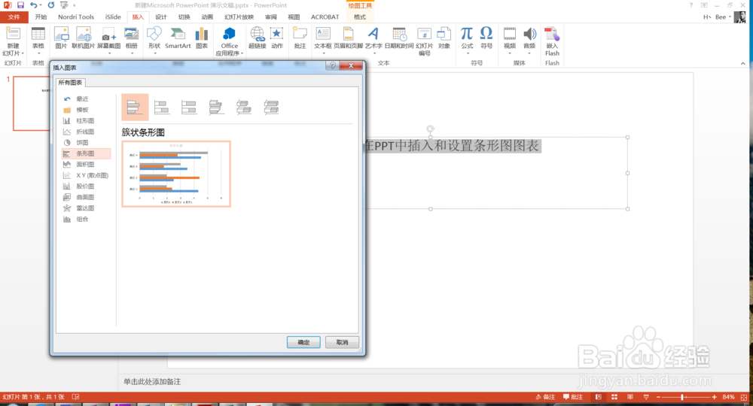Click the 对象 object icon
The height and width of the screenshot is (406, 753).
(x=444, y=38)
